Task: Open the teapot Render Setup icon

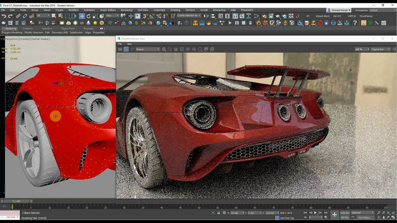Action: coord(264,16)
